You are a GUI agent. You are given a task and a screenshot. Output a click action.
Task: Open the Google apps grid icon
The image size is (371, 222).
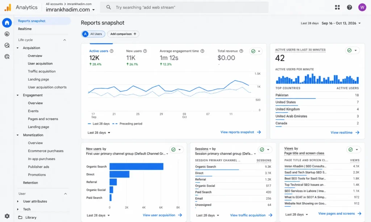337,7
